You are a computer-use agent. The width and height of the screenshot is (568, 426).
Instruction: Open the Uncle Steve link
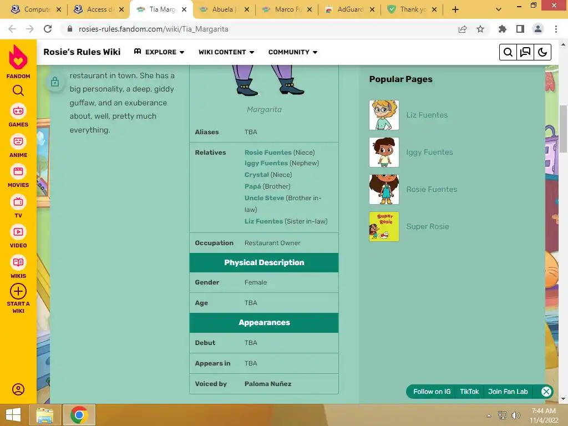click(264, 198)
